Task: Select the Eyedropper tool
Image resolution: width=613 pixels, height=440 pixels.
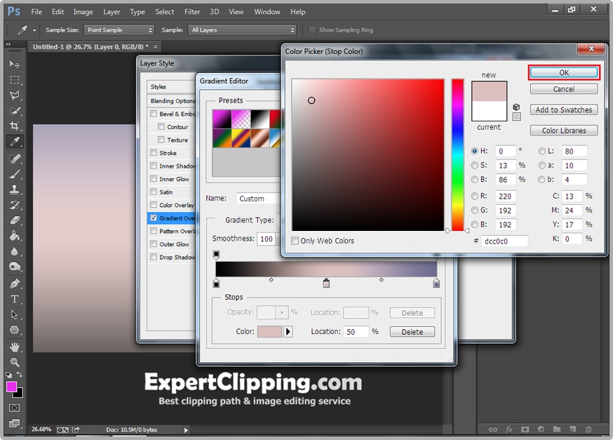Action: [x=14, y=142]
